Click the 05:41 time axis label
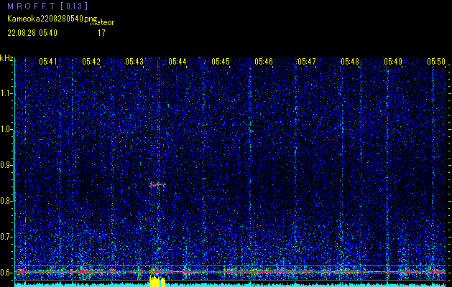This screenshot has width=452, height=287. coord(48,61)
